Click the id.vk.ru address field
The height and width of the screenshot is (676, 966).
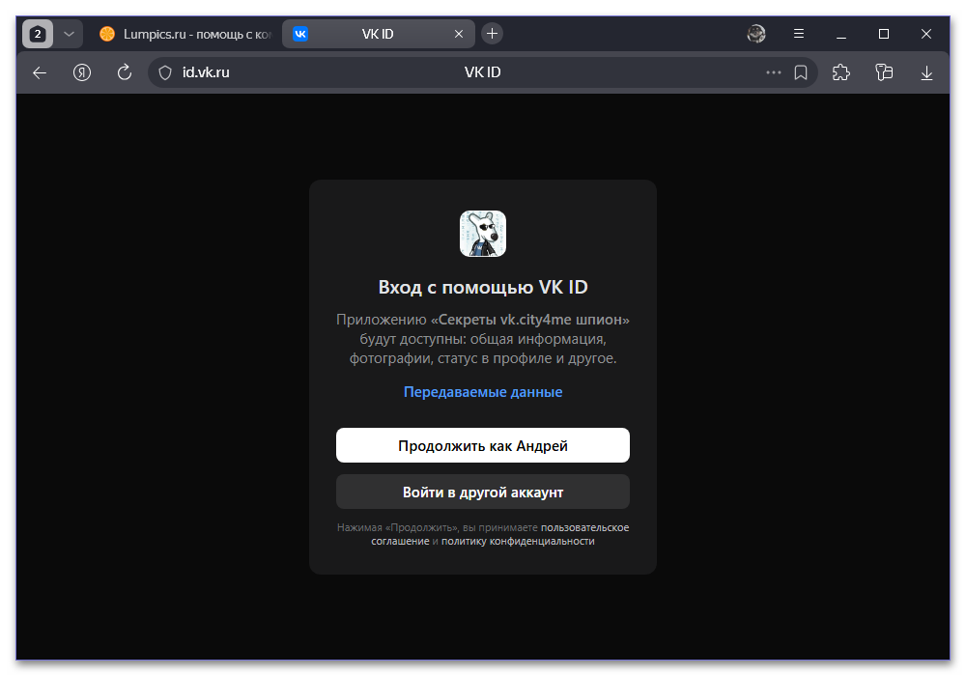point(482,72)
